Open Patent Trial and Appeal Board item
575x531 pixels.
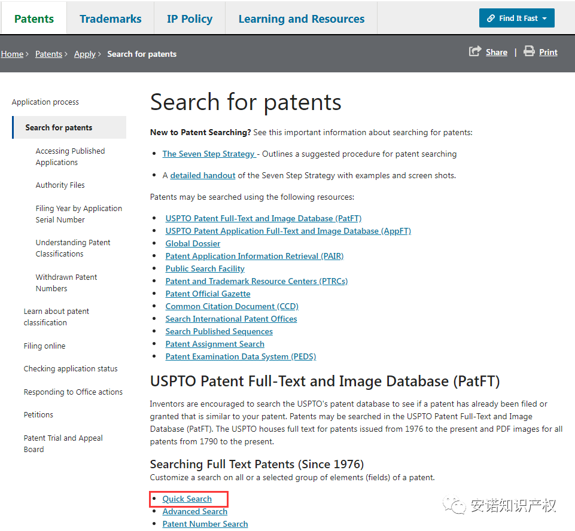63,444
